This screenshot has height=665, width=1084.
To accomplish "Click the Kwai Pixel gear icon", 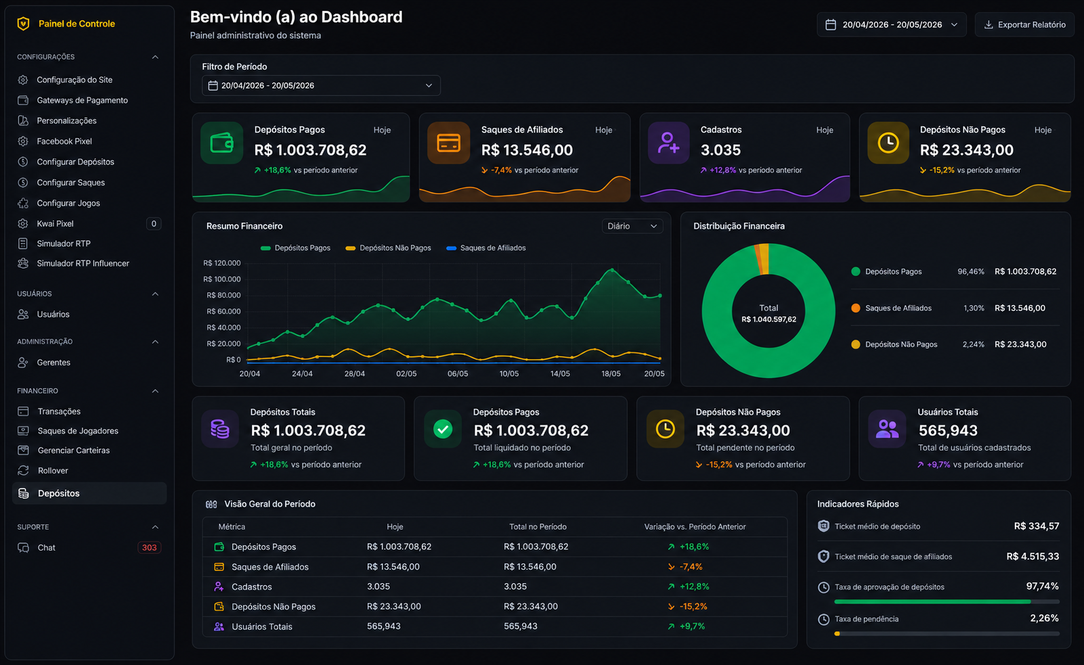I will click(23, 223).
